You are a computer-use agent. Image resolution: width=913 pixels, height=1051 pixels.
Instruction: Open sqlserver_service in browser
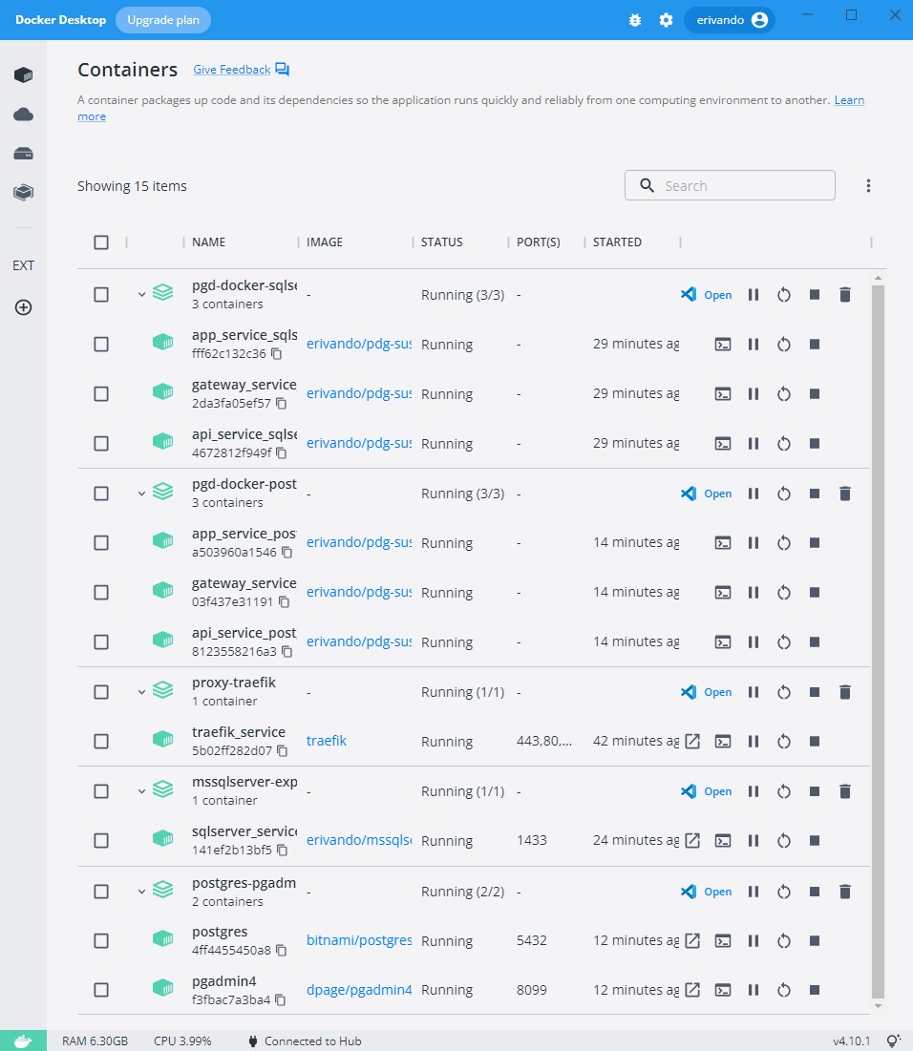click(x=692, y=841)
